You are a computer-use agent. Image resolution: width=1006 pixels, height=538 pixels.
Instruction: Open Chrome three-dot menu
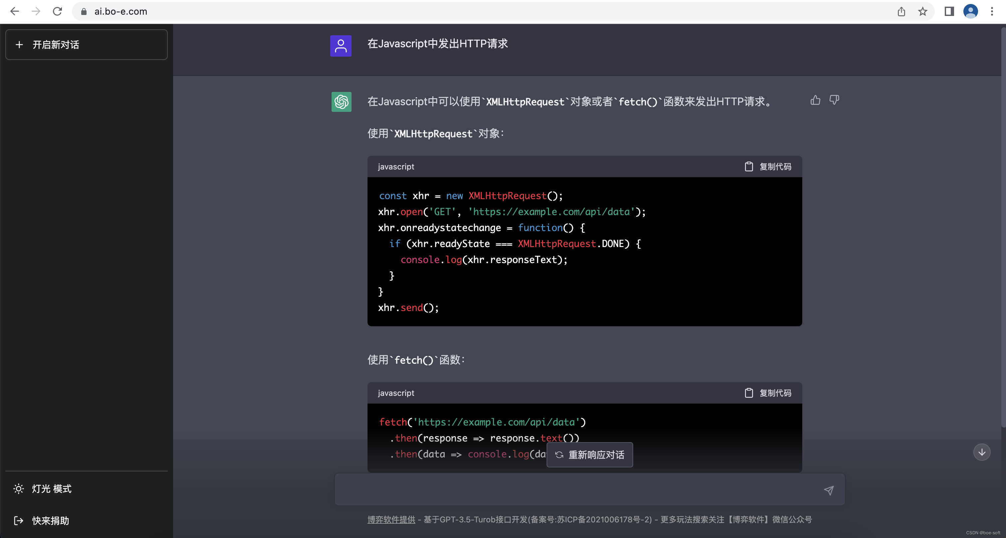(992, 11)
